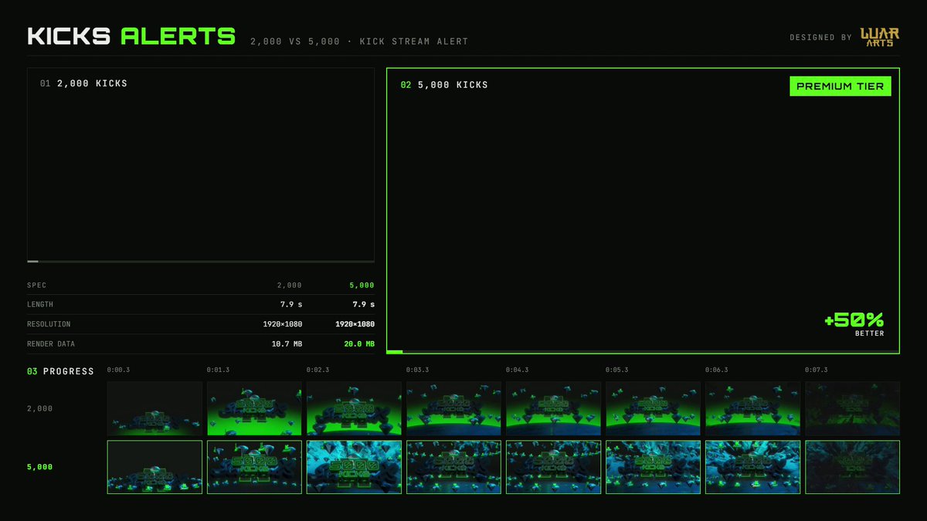Select the "RESOLUTION" row label
927x521 pixels.
coord(49,325)
